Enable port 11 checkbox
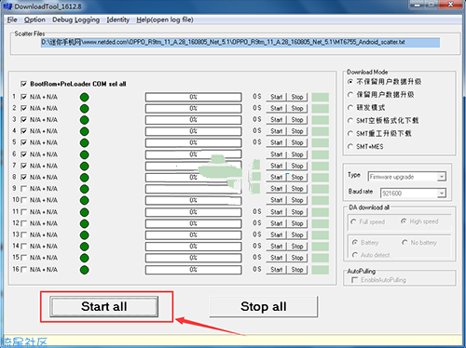Viewport: 466px width, 348px height. 23,212
